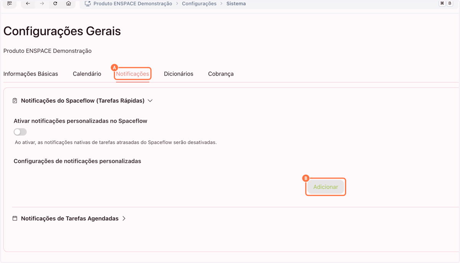Image resolution: width=460 pixels, height=263 pixels.
Task: Click the command key shortcut badge
Action: tap(442, 3)
